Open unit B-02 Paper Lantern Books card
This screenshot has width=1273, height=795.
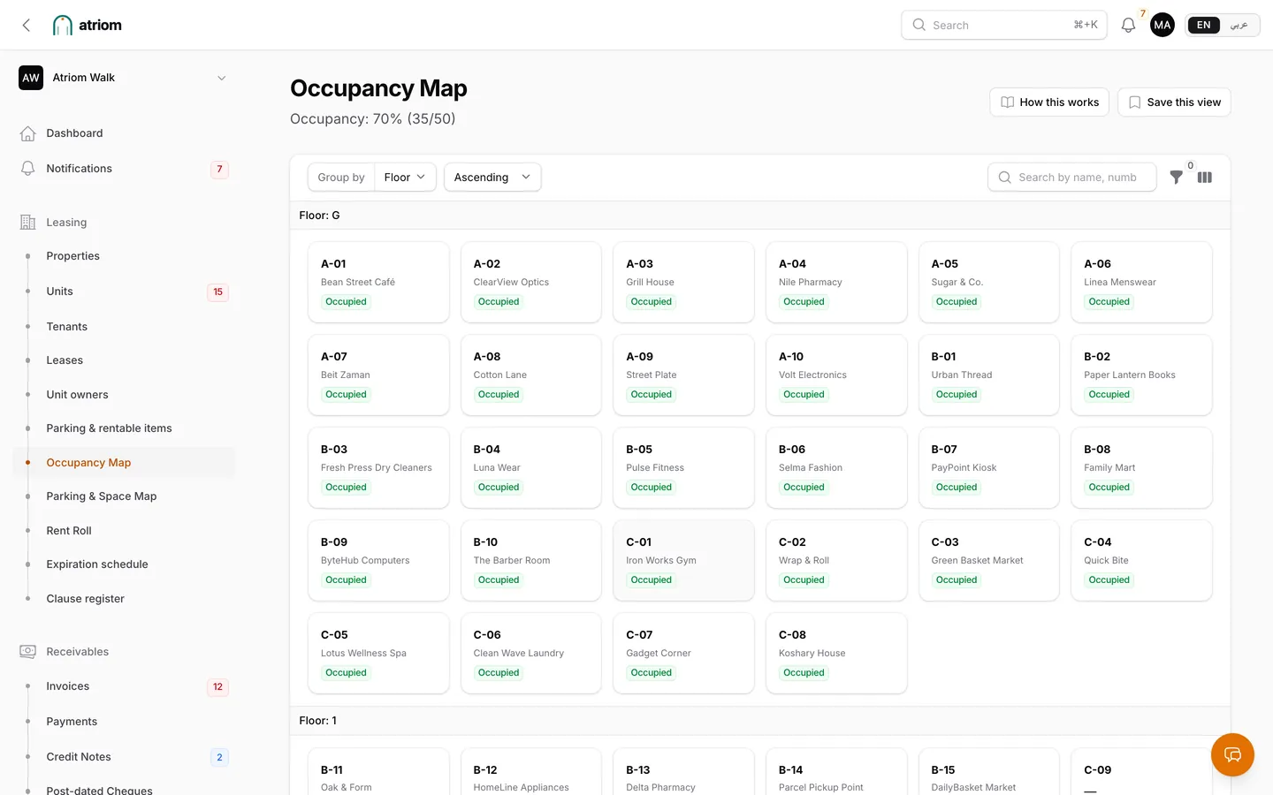coord(1141,375)
